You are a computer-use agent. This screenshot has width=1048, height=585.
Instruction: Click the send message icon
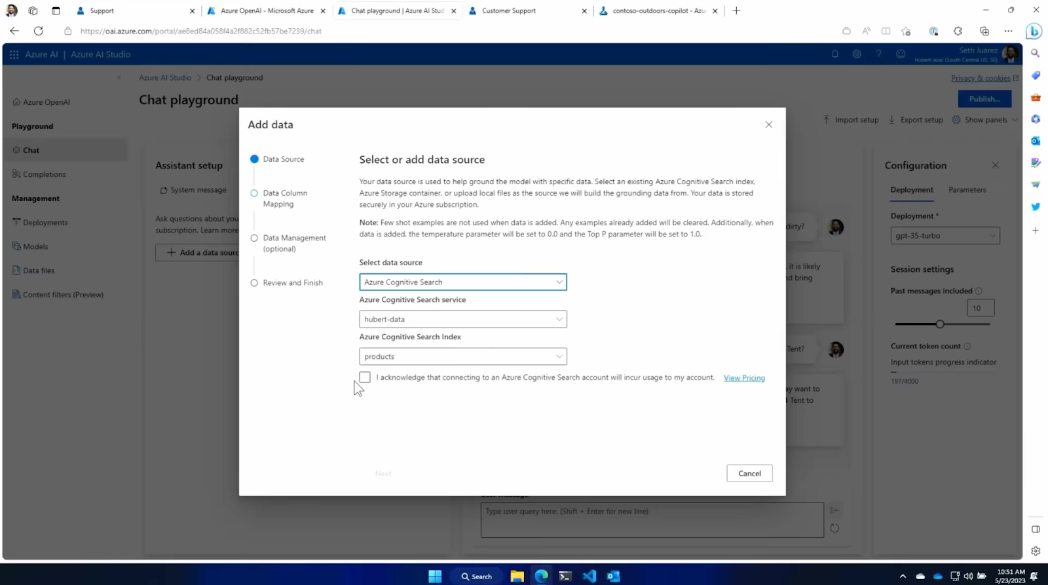coord(834,510)
